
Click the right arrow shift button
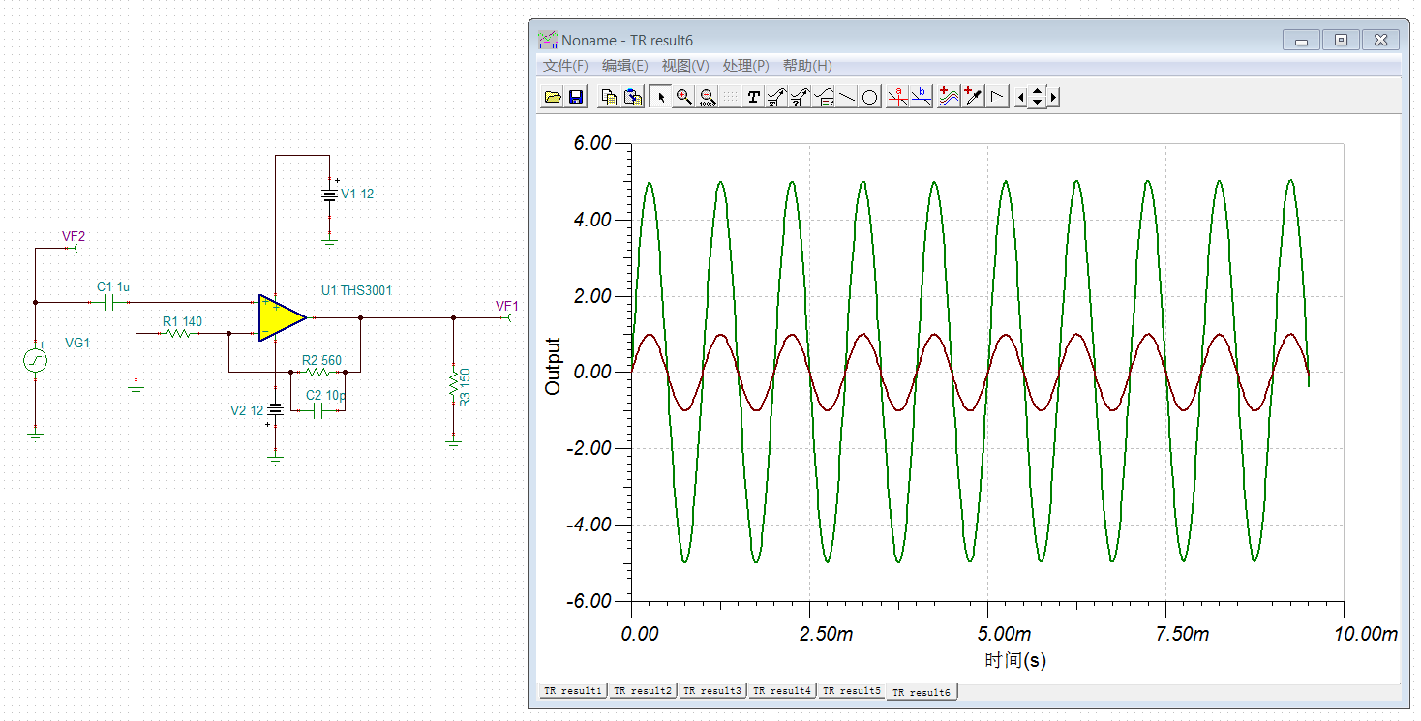pyautogui.click(x=1054, y=97)
